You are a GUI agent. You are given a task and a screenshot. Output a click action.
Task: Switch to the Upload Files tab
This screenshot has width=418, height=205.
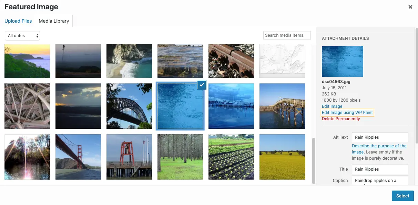click(x=18, y=21)
